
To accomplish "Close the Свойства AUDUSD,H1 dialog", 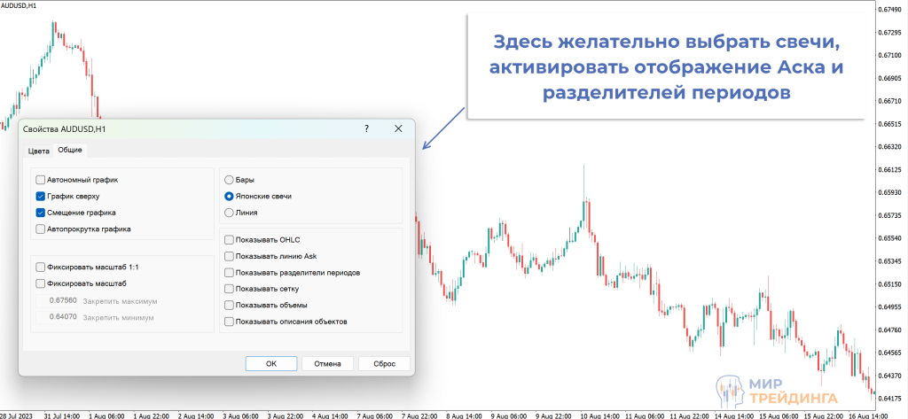I will click(398, 128).
